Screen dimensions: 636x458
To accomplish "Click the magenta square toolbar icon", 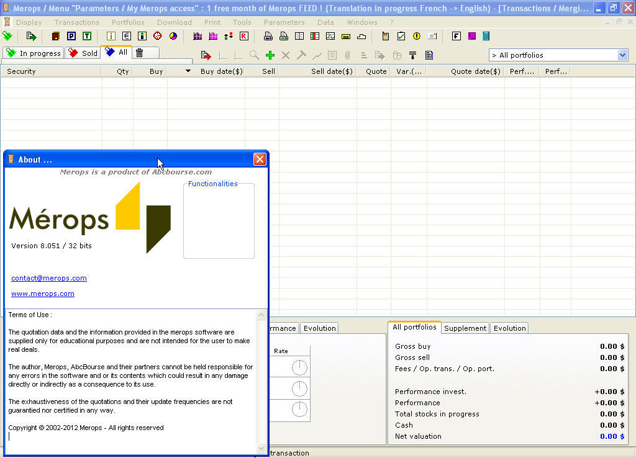I will (x=472, y=36).
